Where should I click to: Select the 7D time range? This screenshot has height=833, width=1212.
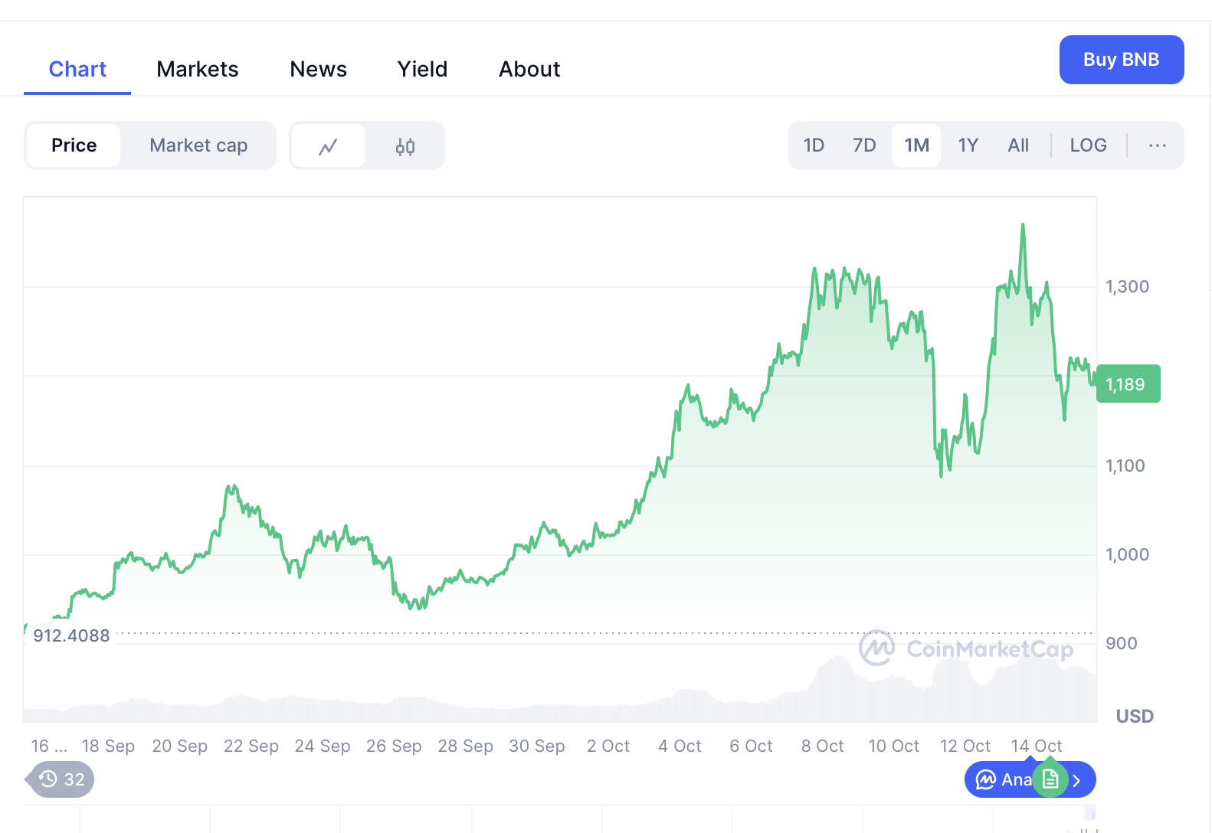[x=864, y=145]
